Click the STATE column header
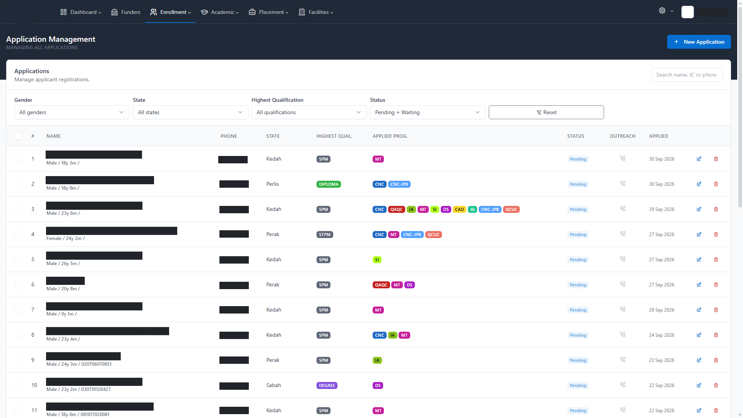The image size is (743, 418). coord(273,136)
